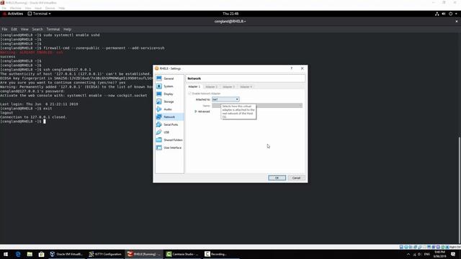This screenshot has width=461, height=259.
Task: Click the volume icon in GNOME top bar
Action: pos(444,14)
